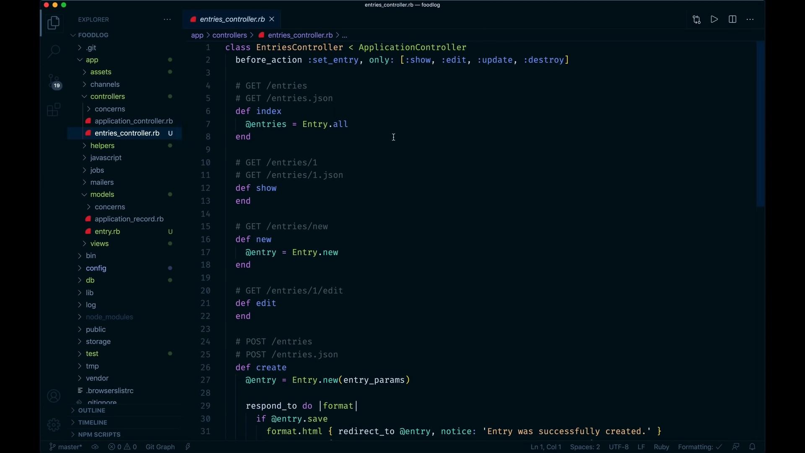
Task: Change indentation via Spaces: 2
Action: coord(585,448)
